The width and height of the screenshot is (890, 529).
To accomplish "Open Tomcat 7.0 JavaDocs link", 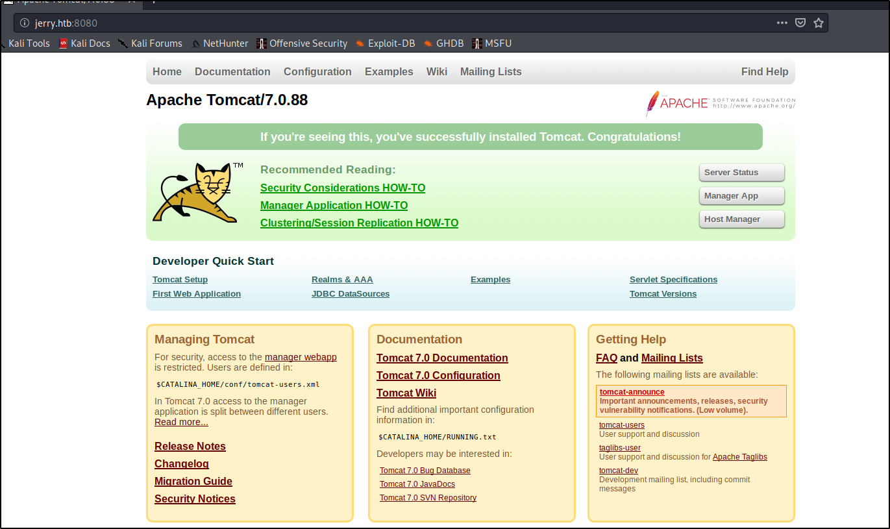I will (417, 484).
